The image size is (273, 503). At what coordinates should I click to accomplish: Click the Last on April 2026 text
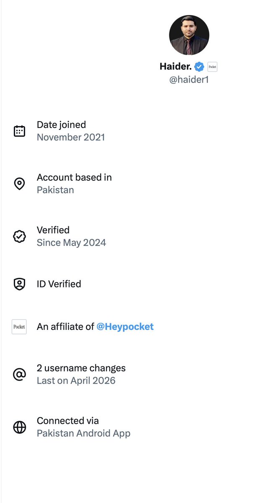click(x=76, y=381)
